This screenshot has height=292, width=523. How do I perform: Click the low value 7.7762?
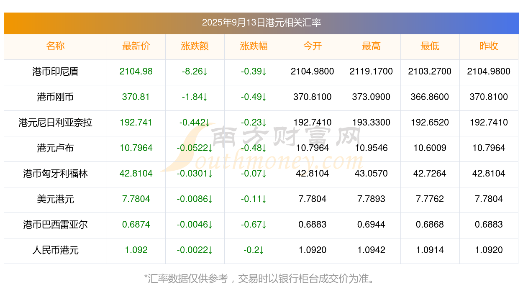(430, 199)
